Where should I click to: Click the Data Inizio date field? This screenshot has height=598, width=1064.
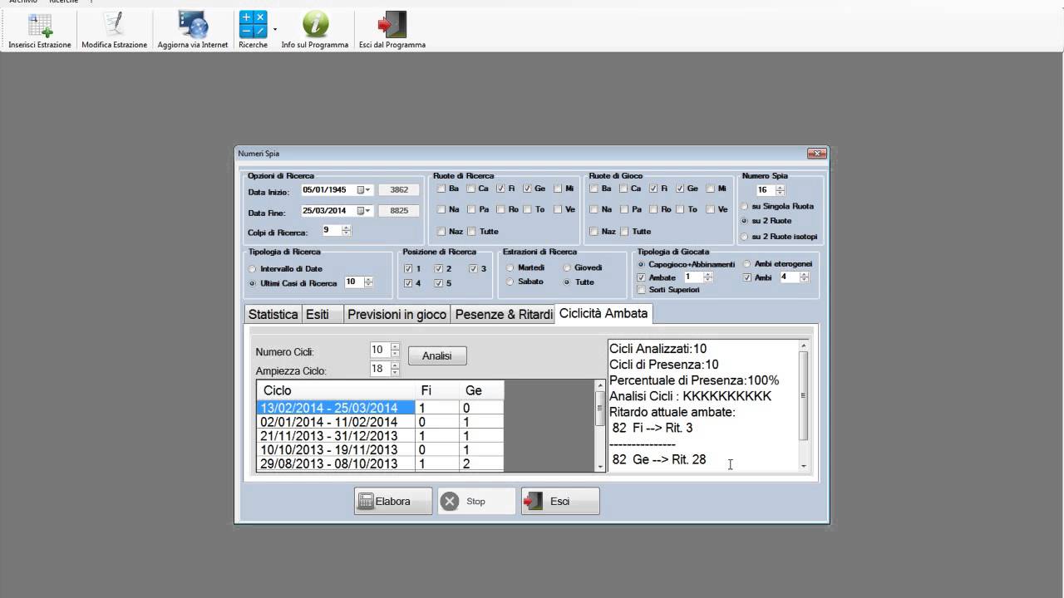pos(336,189)
